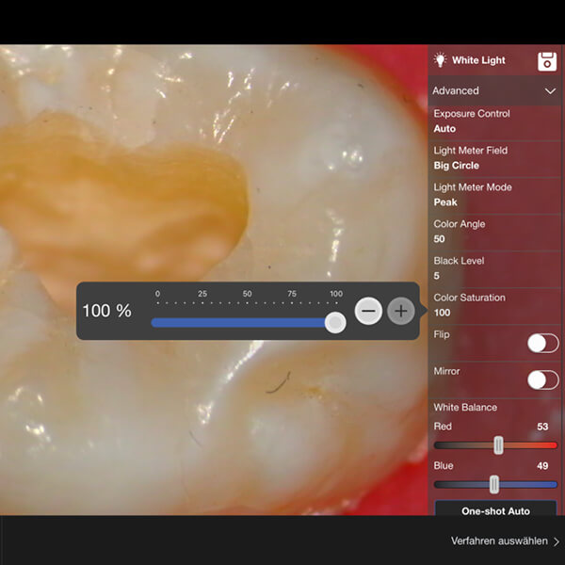Toggle the Flip switch
The height and width of the screenshot is (565, 565).
coord(543,344)
